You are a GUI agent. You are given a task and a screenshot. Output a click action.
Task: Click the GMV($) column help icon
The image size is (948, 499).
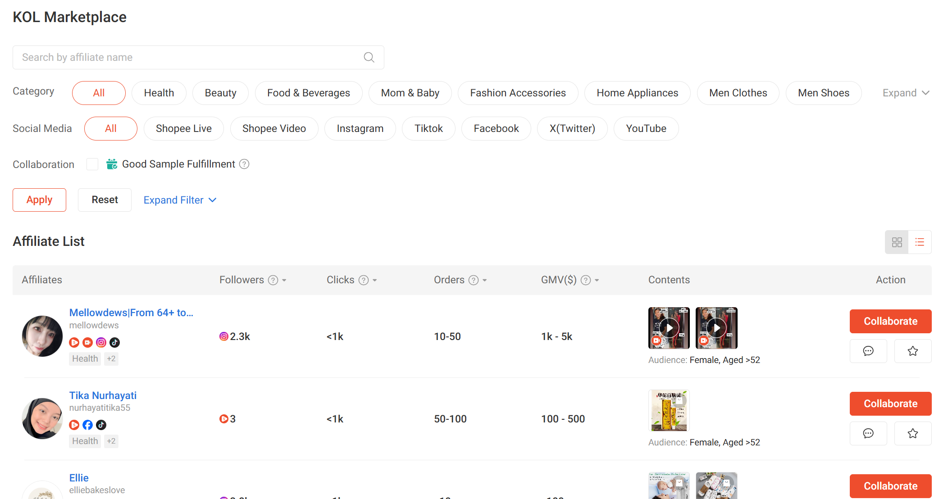coord(586,280)
